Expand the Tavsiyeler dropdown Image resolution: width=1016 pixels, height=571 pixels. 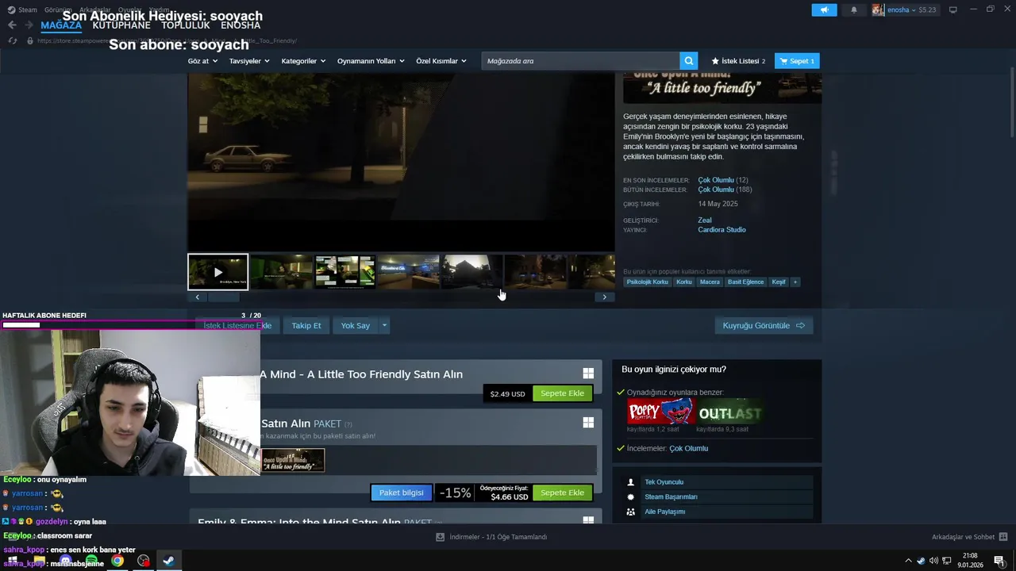[x=249, y=61]
